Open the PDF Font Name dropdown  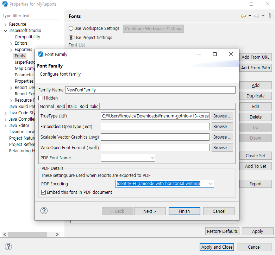152,158
